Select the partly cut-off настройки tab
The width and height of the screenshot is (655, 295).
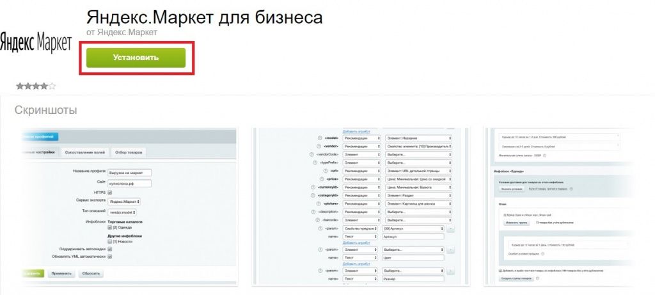point(39,152)
